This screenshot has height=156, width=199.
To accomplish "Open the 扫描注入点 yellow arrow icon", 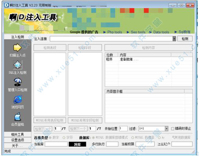I will [17, 47].
